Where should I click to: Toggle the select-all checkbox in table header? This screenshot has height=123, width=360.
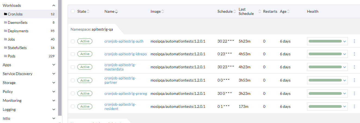pos(72,11)
